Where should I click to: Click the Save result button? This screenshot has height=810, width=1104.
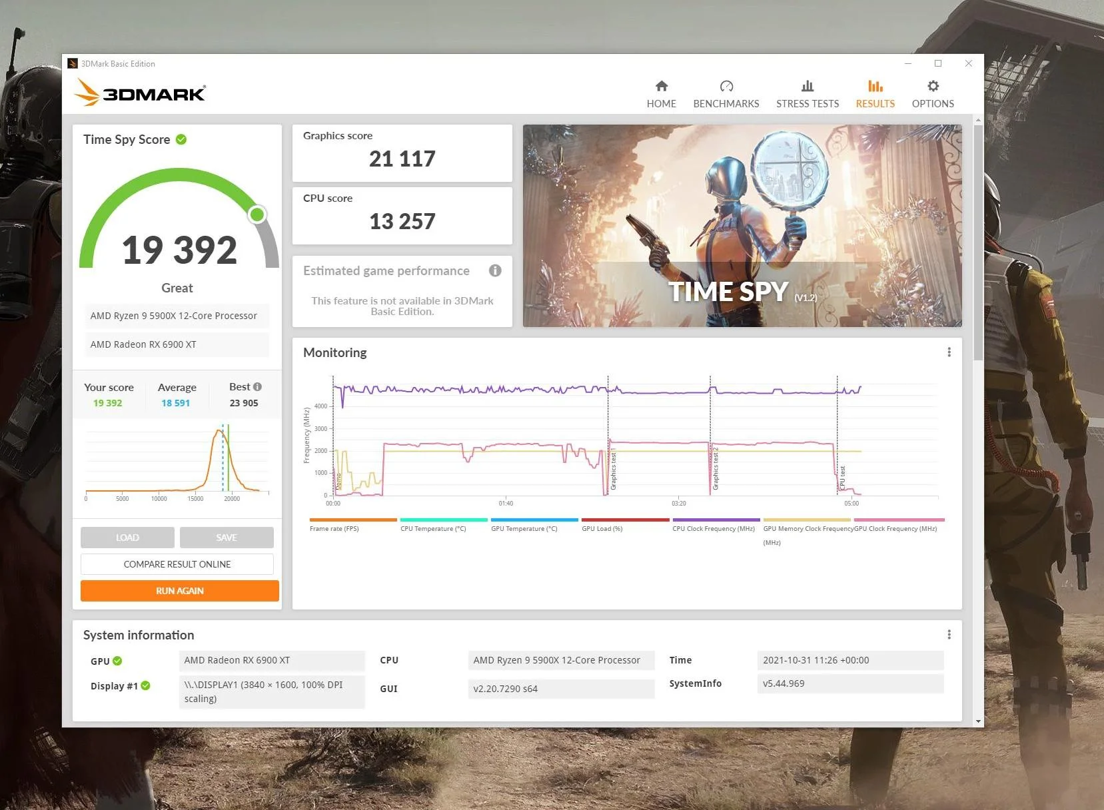pyautogui.click(x=227, y=538)
